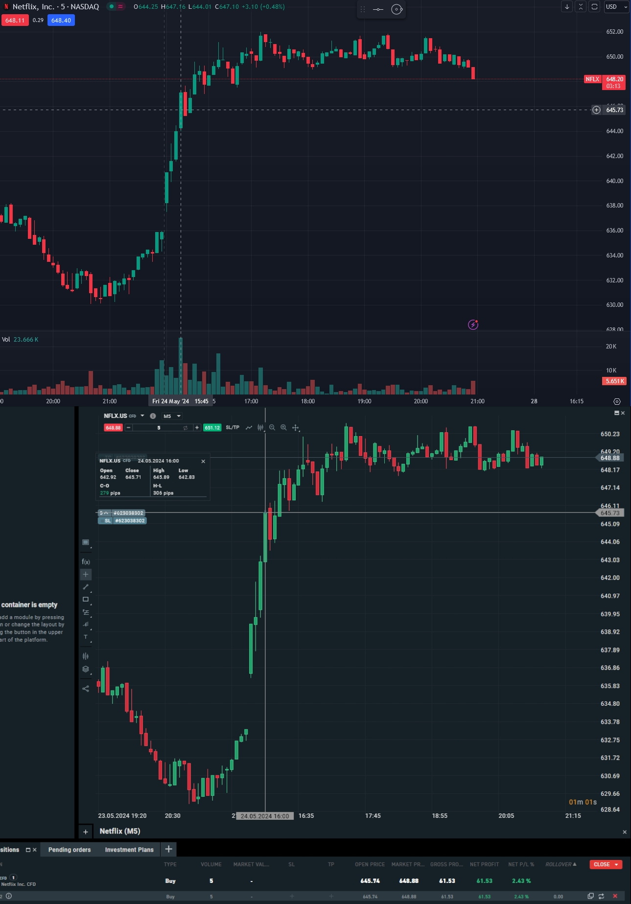Click the candlestick chart type icon
This screenshot has width=631, height=904.
260,428
